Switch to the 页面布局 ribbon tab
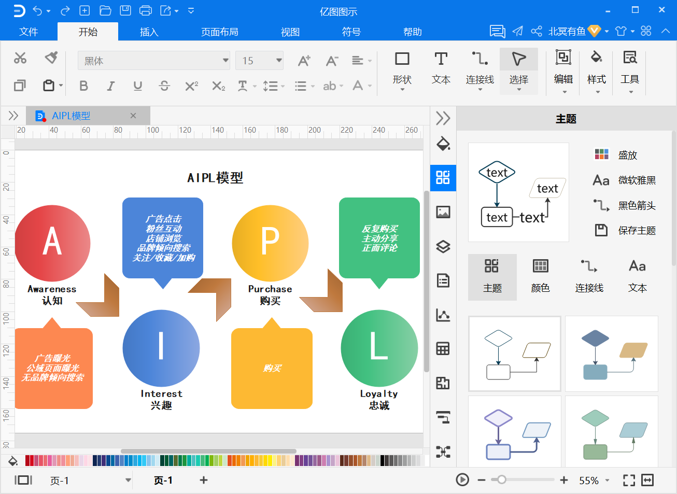 pyautogui.click(x=220, y=32)
